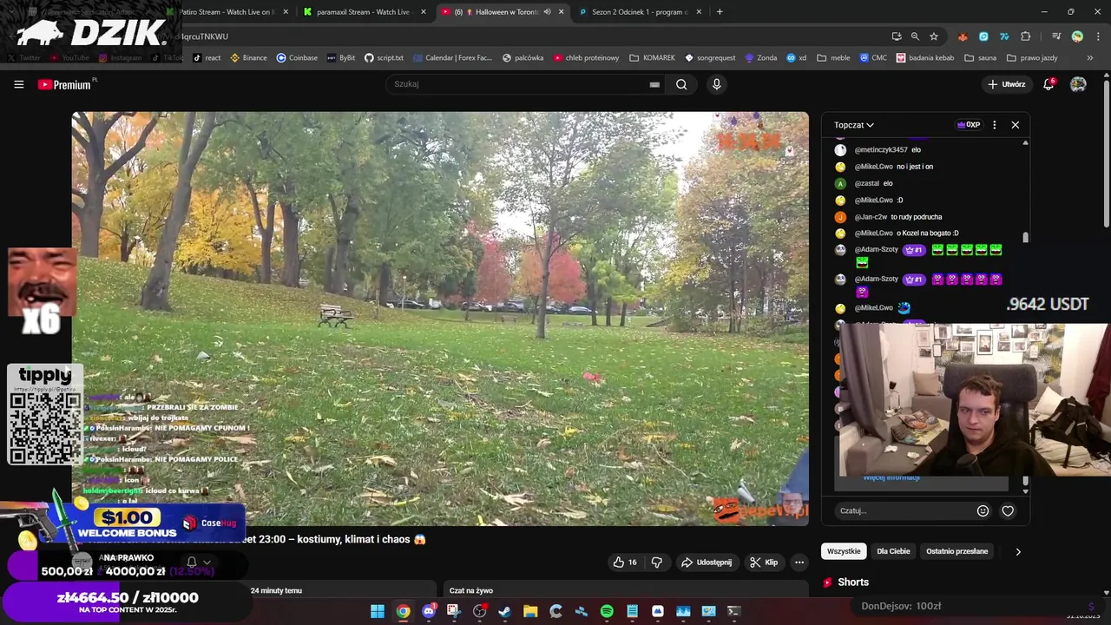
Task: Open the meble bookmarks folder
Action: [x=833, y=58]
